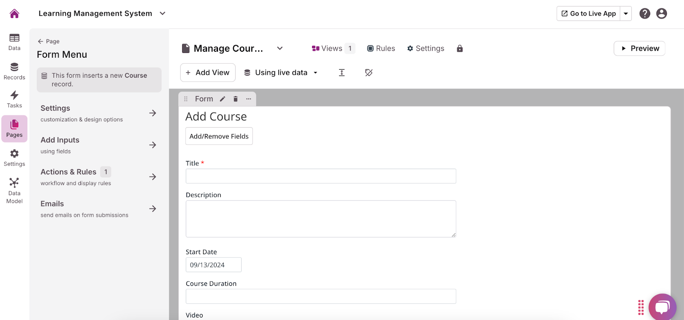Click the pencil edit icon on Form view
684x320 pixels.
coord(222,99)
